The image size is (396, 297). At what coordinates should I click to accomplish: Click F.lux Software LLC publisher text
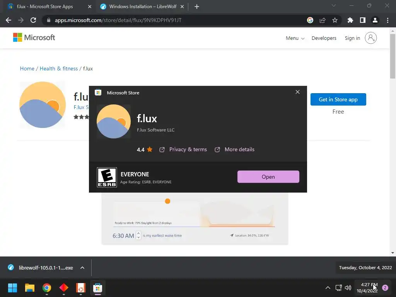155,130
